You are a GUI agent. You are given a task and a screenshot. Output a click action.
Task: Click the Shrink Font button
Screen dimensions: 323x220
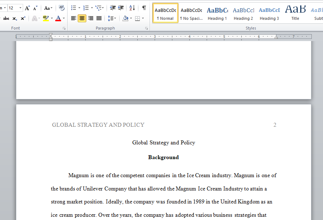click(x=35, y=8)
